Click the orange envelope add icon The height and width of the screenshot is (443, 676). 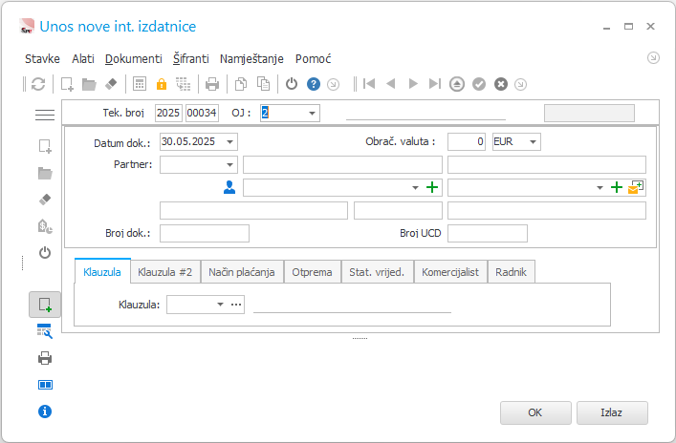pyautogui.click(x=636, y=187)
